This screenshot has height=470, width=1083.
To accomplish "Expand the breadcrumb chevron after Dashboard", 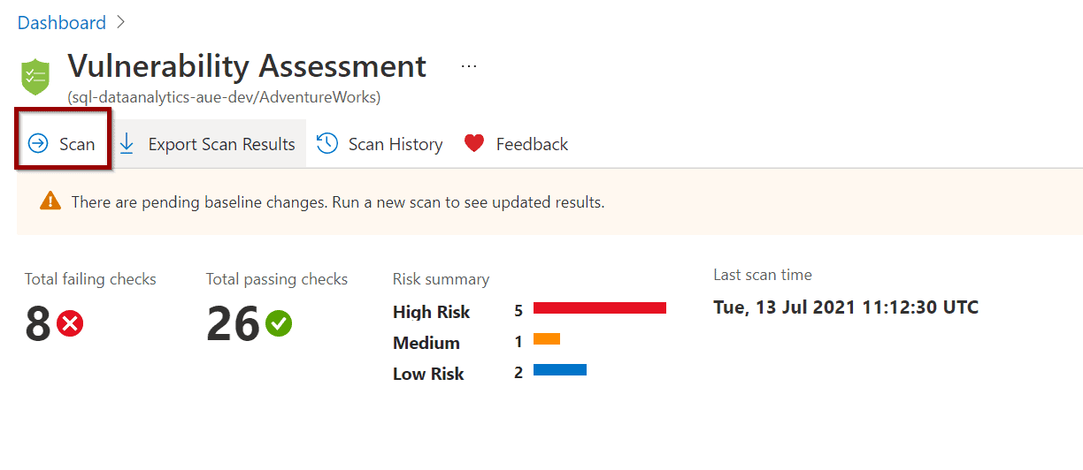I will [x=121, y=22].
